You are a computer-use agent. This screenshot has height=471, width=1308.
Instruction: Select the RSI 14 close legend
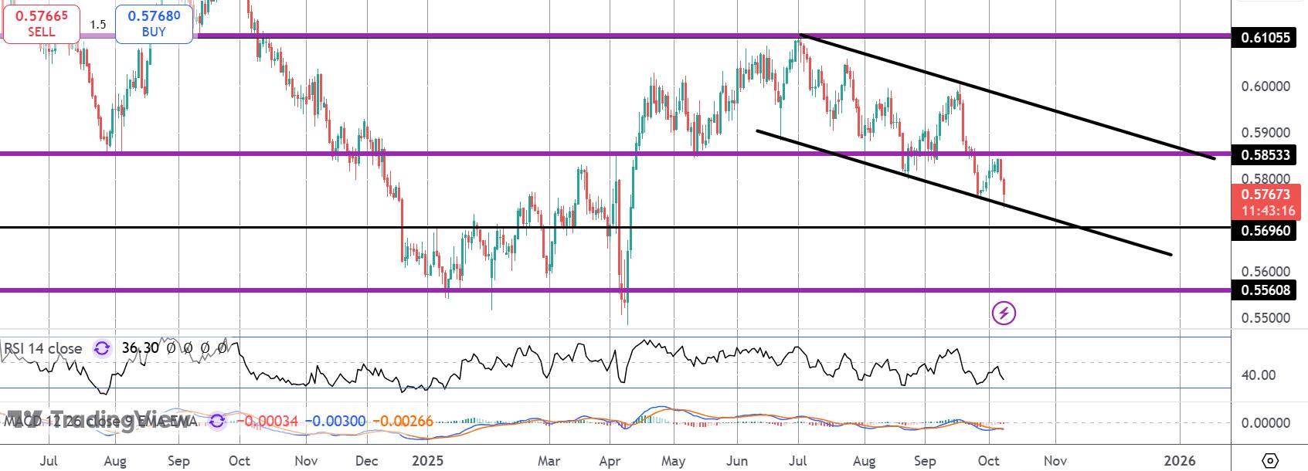click(x=43, y=349)
